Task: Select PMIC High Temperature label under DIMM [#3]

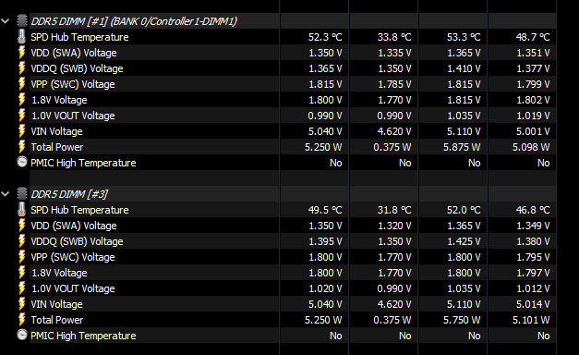Action: click(x=83, y=336)
